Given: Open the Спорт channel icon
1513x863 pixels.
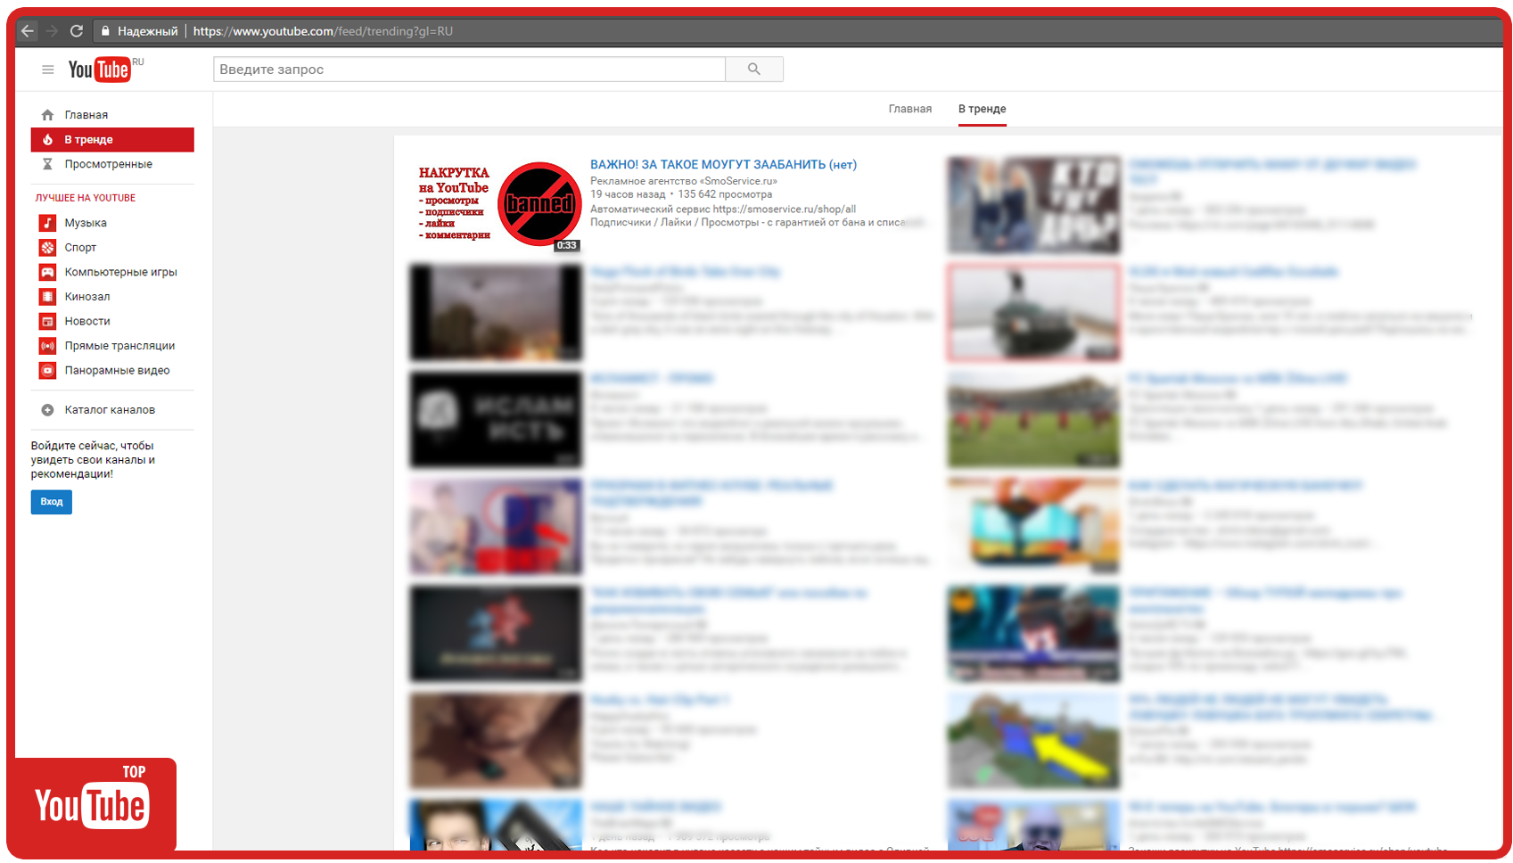Looking at the screenshot, I should point(47,248).
